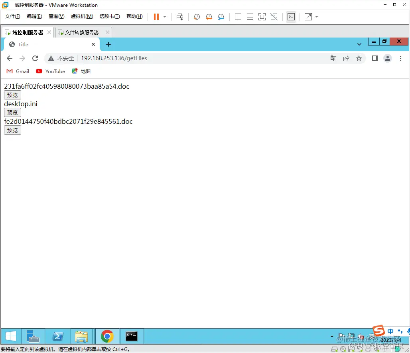This screenshot has width=410, height=353.
Task: Close the 域控制服务器 VM tab
Action: [x=49, y=32]
